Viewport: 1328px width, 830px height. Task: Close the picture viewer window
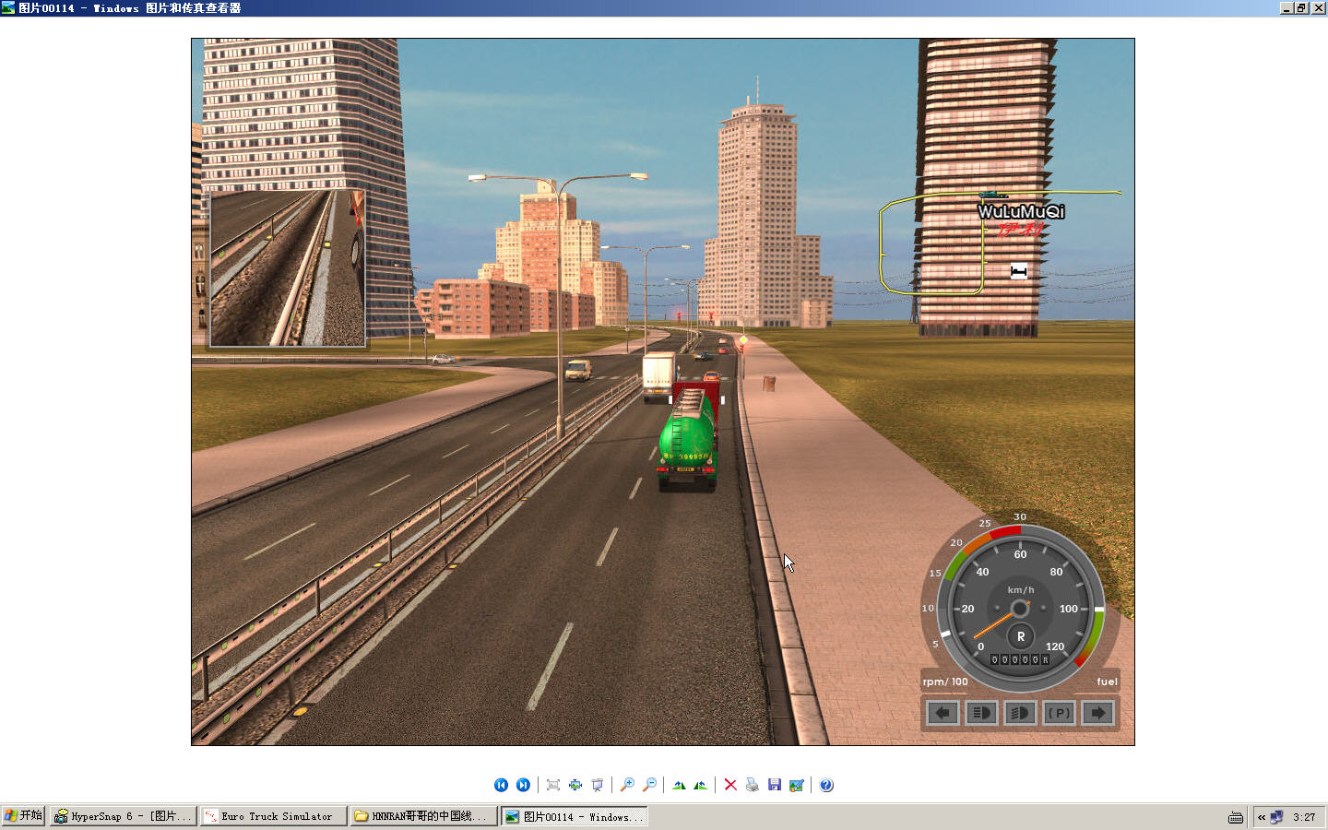coord(1318,7)
